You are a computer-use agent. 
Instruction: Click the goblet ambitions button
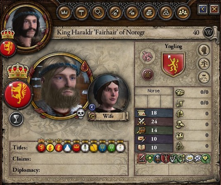tap(17, 119)
